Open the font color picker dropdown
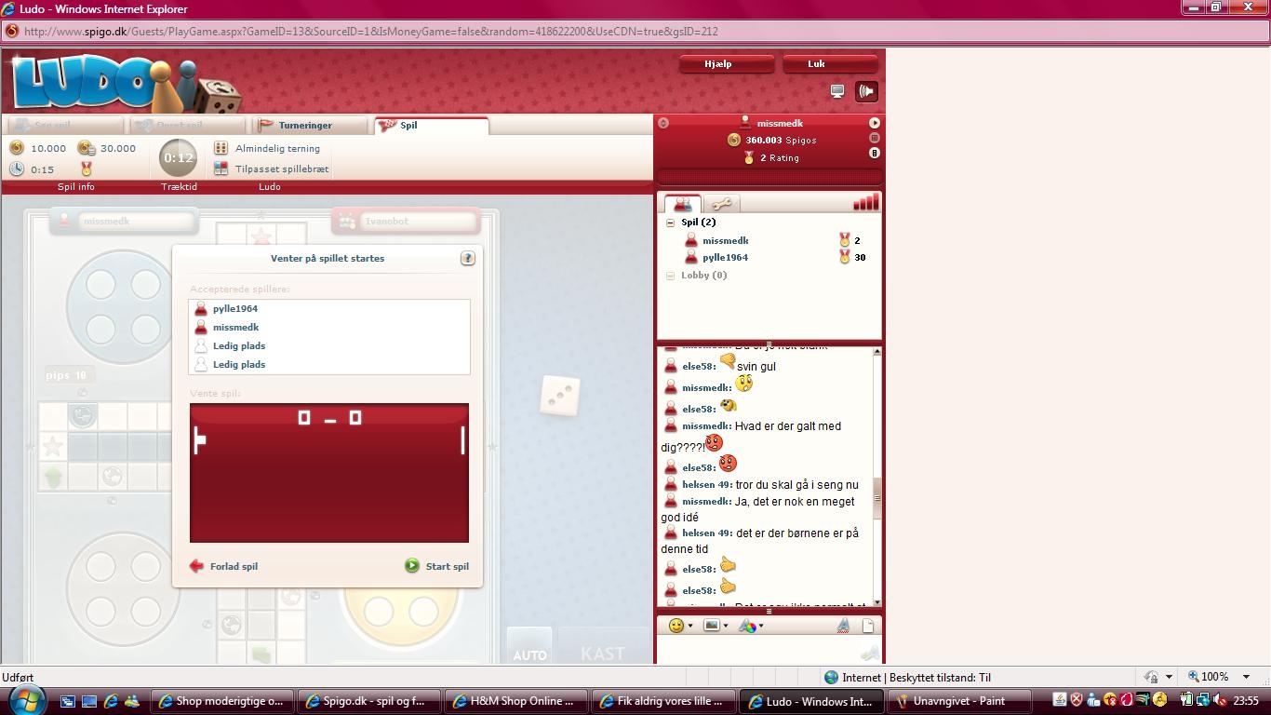This screenshot has width=1271, height=715. 750,626
